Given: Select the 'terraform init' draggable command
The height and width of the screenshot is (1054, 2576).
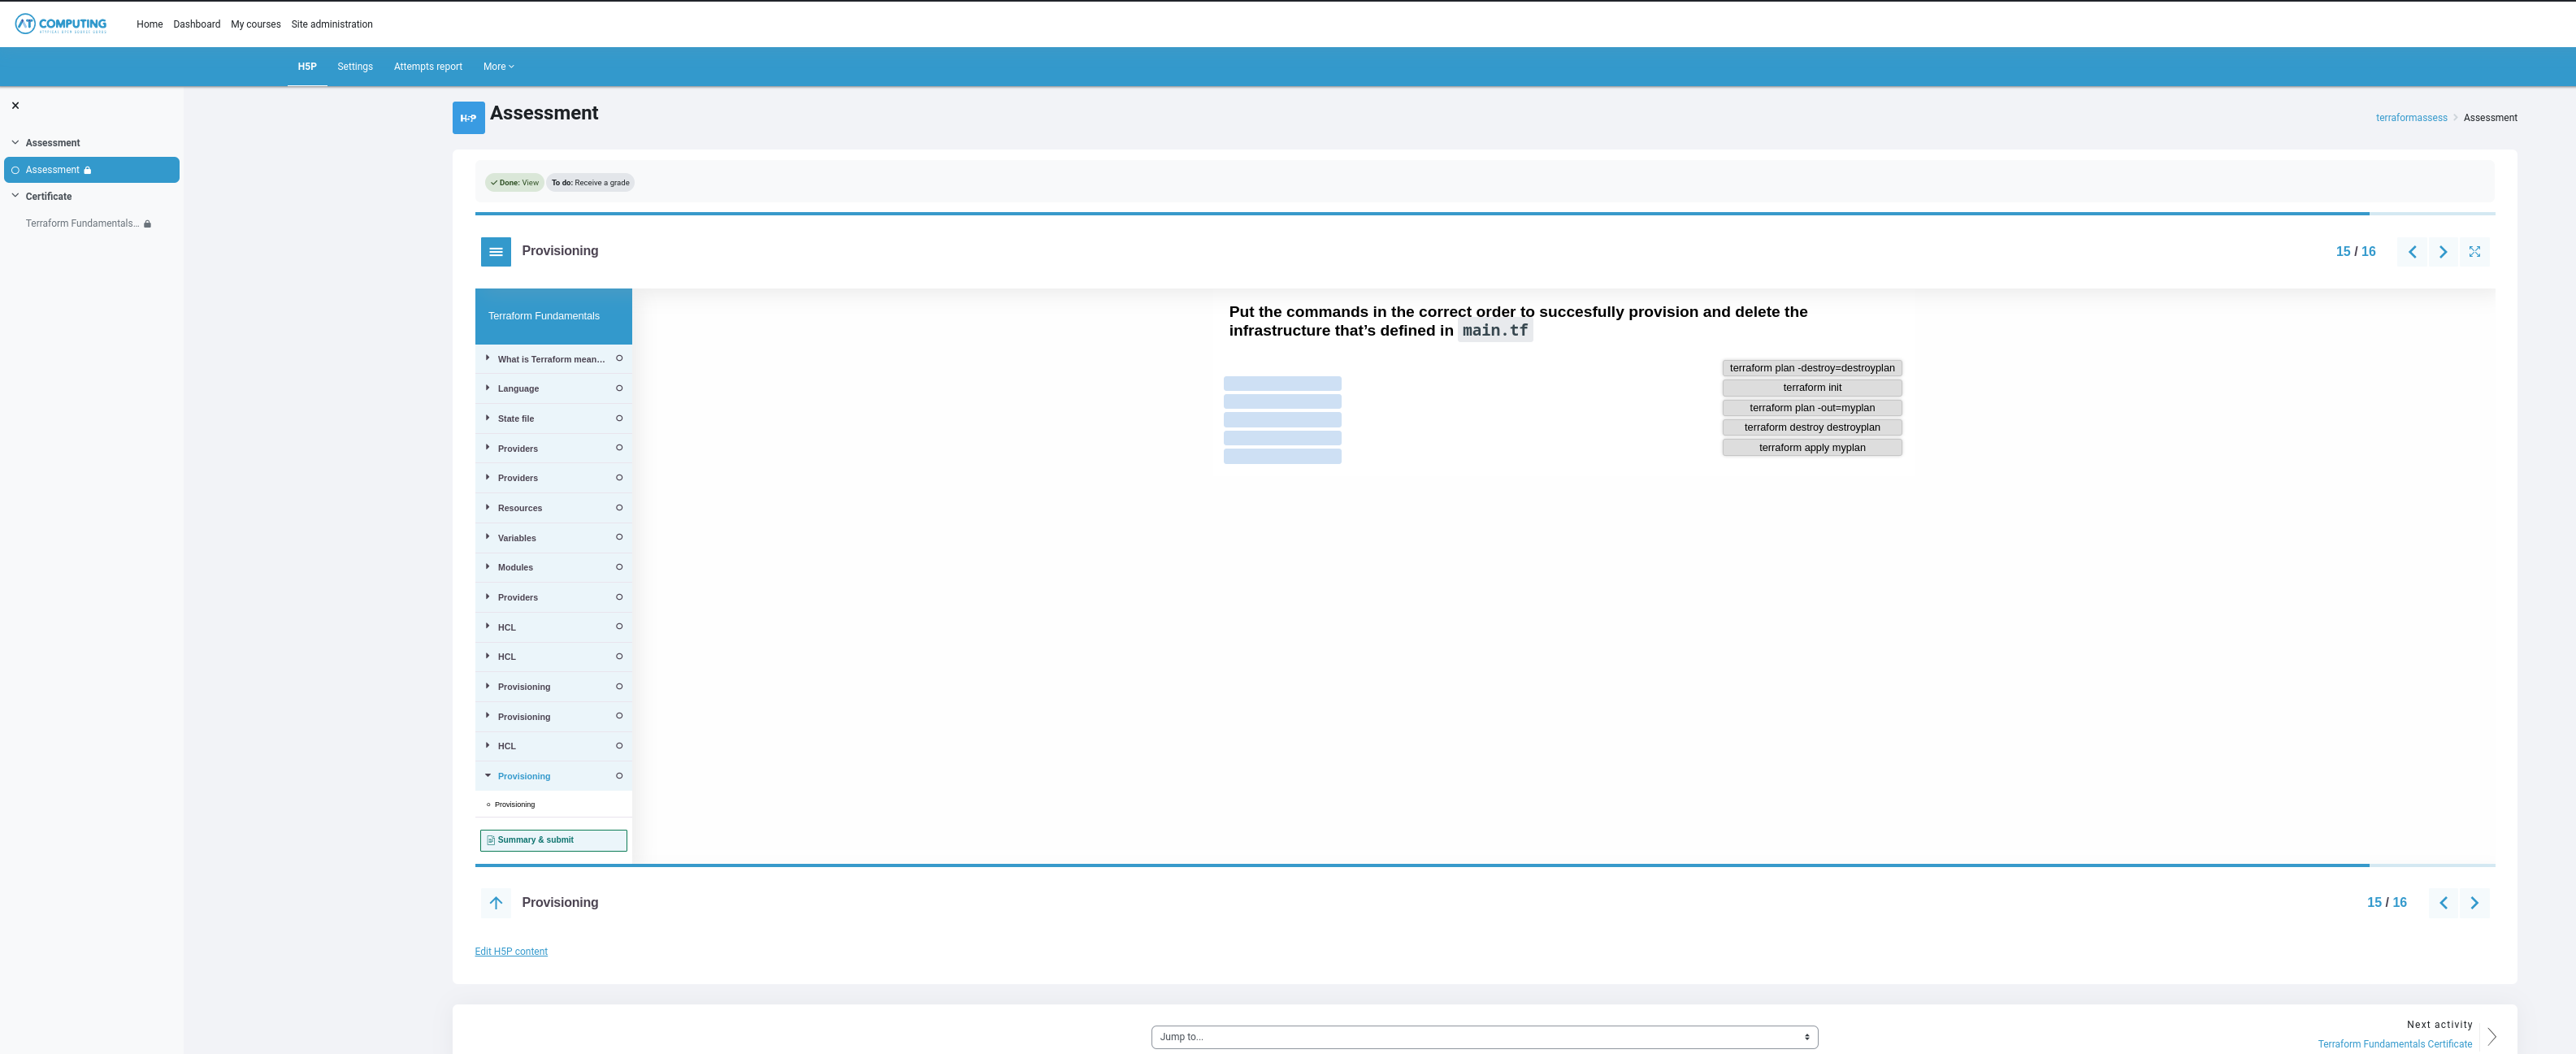Looking at the screenshot, I should click(x=1811, y=388).
